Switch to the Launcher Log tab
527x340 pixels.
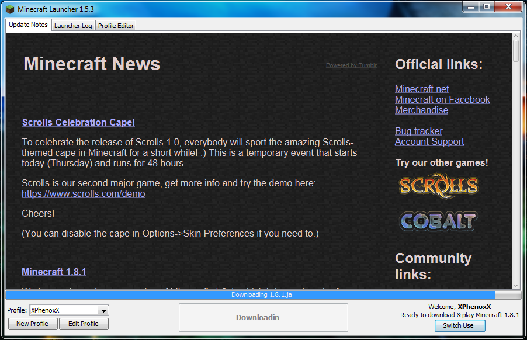coord(73,26)
